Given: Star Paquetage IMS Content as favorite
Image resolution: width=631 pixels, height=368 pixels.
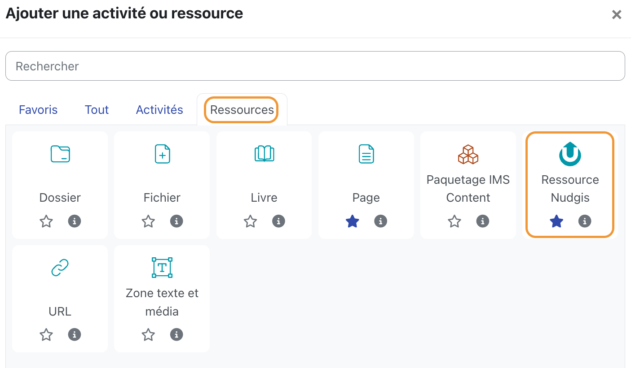Looking at the screenshot, I should (454, 221).
